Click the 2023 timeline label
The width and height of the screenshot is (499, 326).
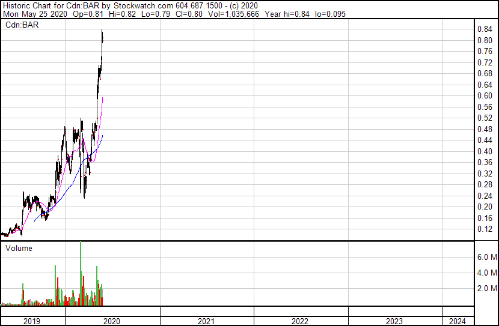[394, 321]
